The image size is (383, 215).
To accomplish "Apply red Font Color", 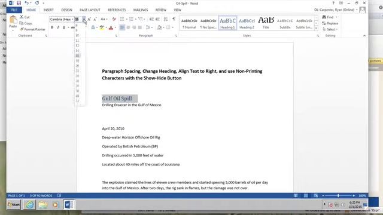I will [x=111, y=27].
